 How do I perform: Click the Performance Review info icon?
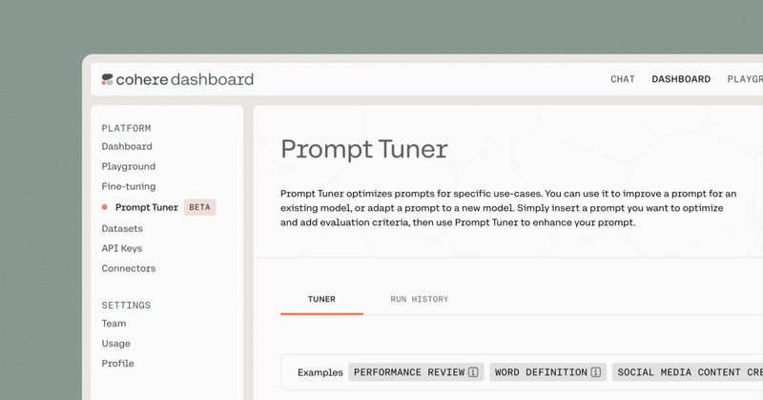coord(474,372)
